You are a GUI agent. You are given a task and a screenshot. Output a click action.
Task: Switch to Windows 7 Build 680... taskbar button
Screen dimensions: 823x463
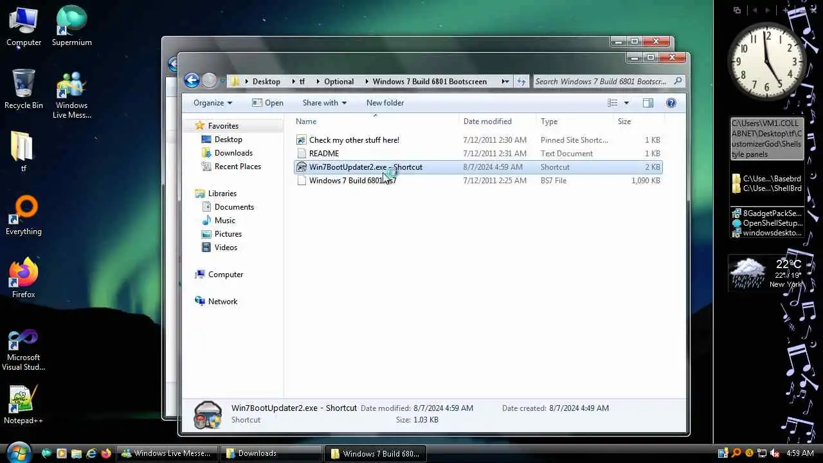pos(374,453)
